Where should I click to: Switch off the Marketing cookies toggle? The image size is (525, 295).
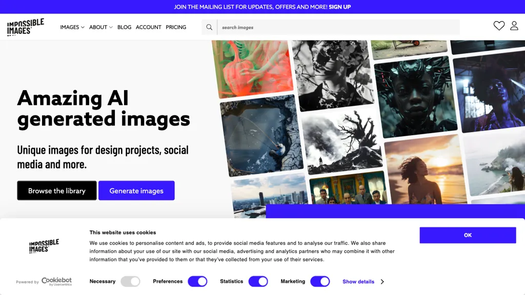[320, 281]
